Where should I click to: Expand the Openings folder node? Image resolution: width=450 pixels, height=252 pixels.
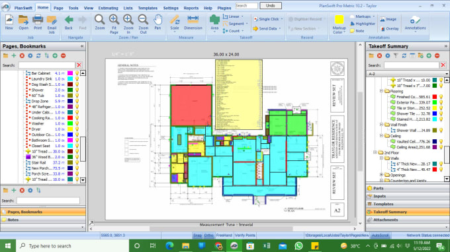point(381,175)
